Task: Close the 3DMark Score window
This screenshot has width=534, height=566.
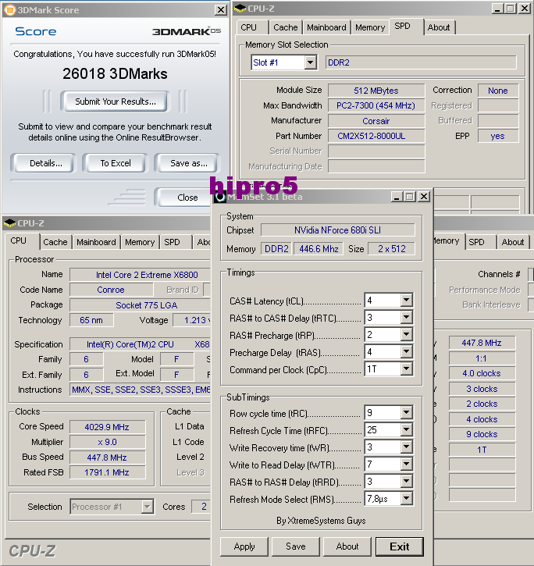Action: pos(220,9)
